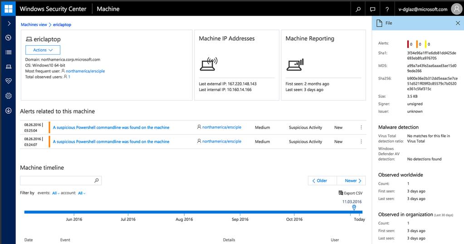The height and width of the screenshot is (244, 464).
Task: Open user link in the 03:25:04 alert row
Action: pyautogui.click(x=222, y=127)
